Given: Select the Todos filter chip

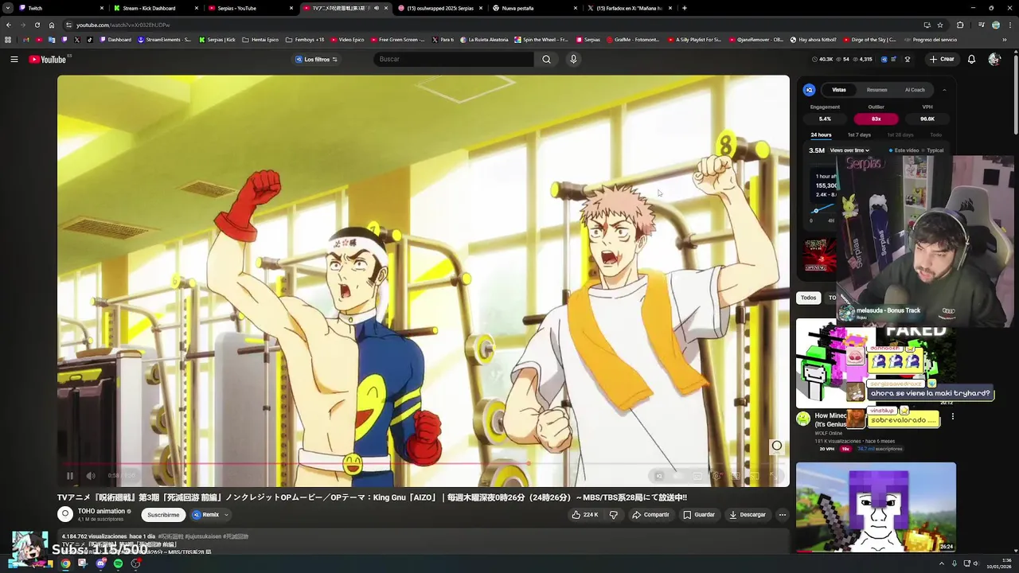Looking at the screenshot, I should [808, 298].
